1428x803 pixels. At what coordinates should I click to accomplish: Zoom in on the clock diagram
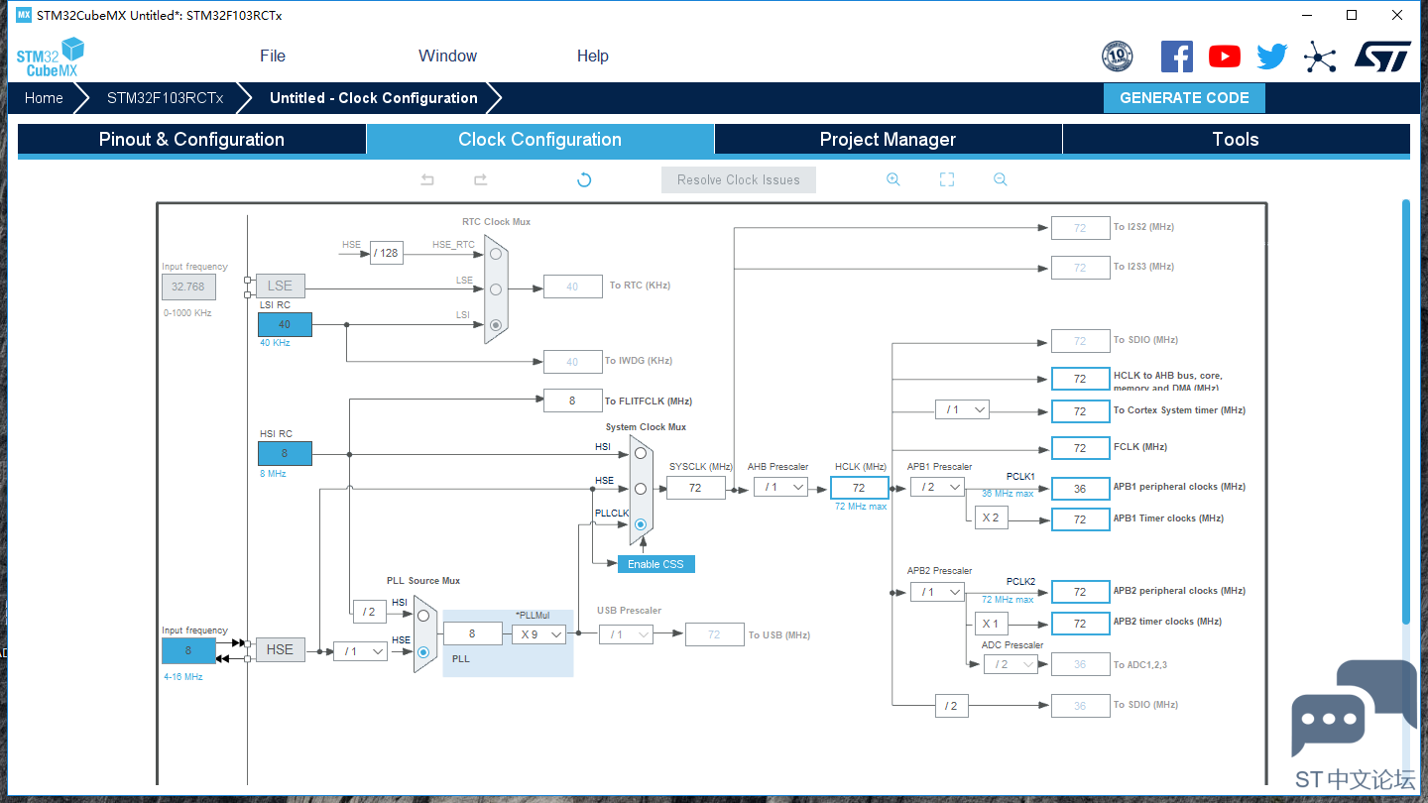tap(893, 179)
